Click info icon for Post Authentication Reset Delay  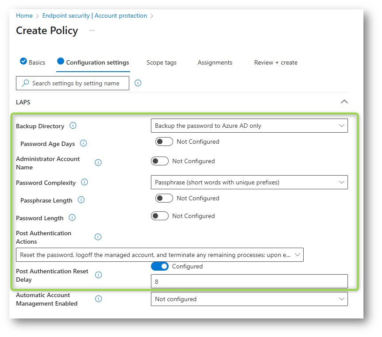[98, 275]
